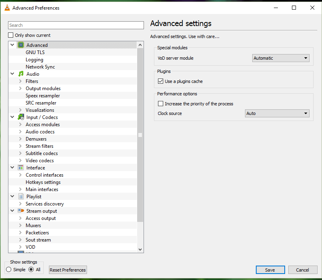Expand the Control interfaces node
Image resolution: width=322 pixels, height=280 pixels.
(20, 175)
